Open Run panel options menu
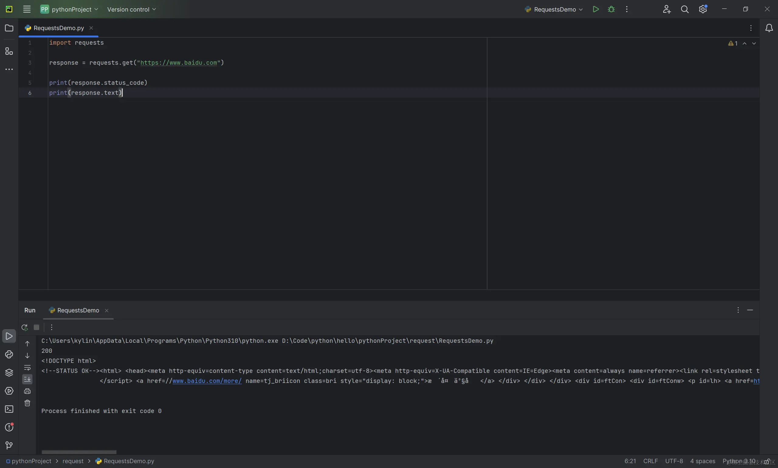Viewport: 778px width, 468px height. [738, 310]
